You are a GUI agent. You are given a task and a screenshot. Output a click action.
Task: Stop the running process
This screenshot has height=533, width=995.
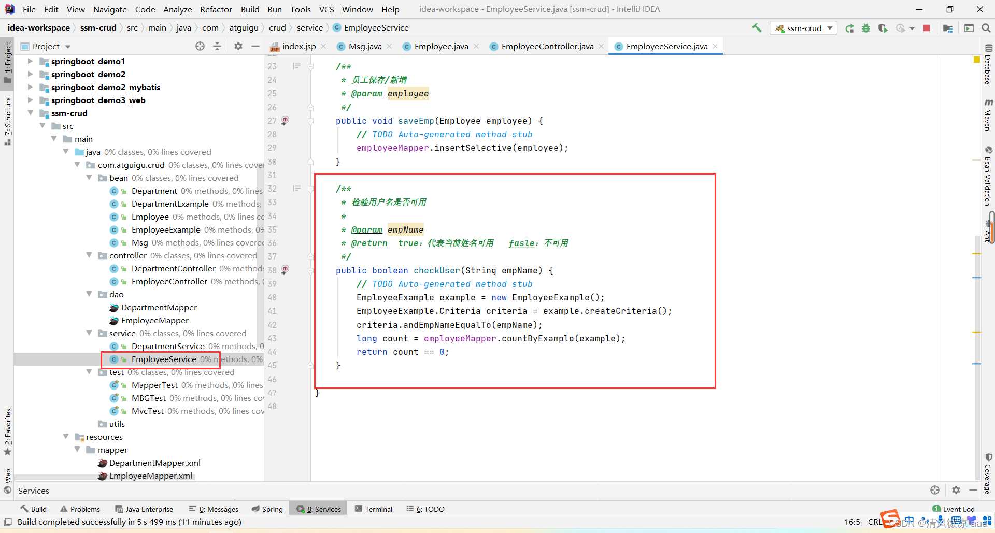(x=927, y=28)
